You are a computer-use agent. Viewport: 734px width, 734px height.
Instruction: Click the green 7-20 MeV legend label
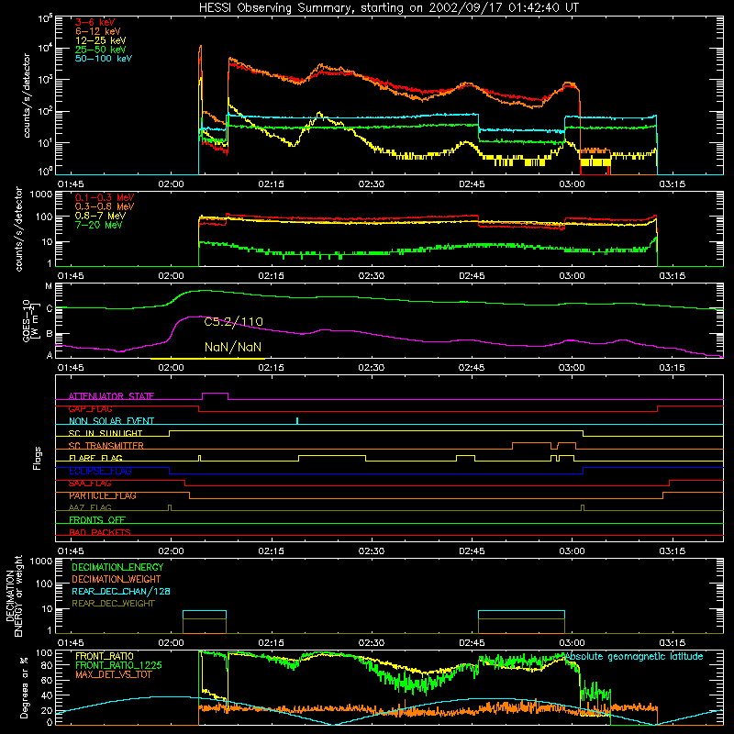[99, 225]
